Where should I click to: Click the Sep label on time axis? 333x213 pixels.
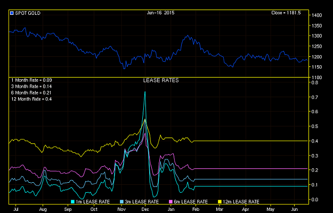click(68, 209)
